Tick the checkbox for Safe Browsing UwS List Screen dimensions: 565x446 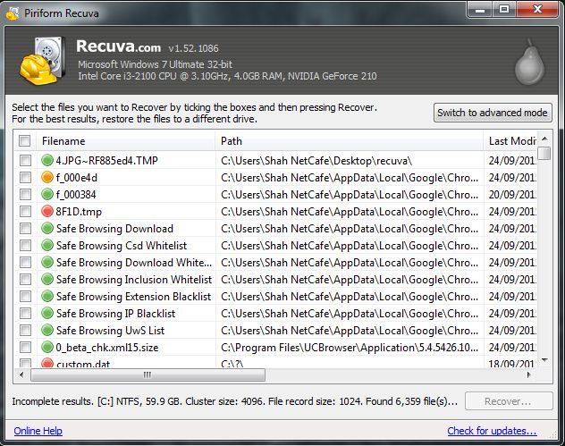pos(25,330)
